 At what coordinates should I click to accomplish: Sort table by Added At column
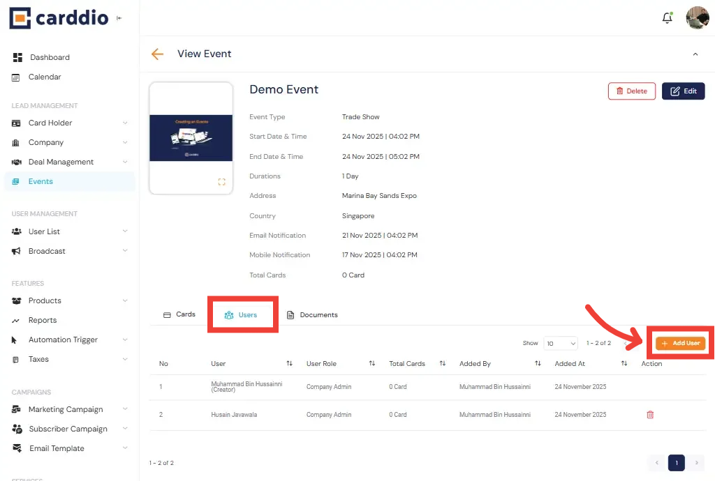click(624, 364)
